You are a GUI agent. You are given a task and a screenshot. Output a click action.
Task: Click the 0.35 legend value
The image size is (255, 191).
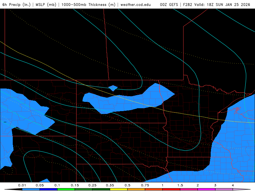(x=110, y=185)
